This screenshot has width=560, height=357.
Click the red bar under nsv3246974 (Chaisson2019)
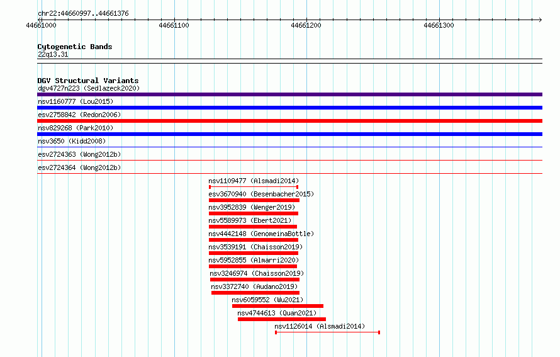click(255, 280)
